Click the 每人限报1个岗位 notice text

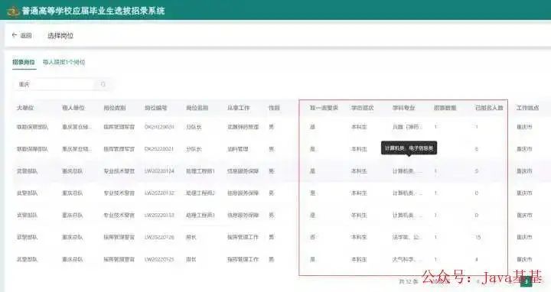[x=64, y=62]
